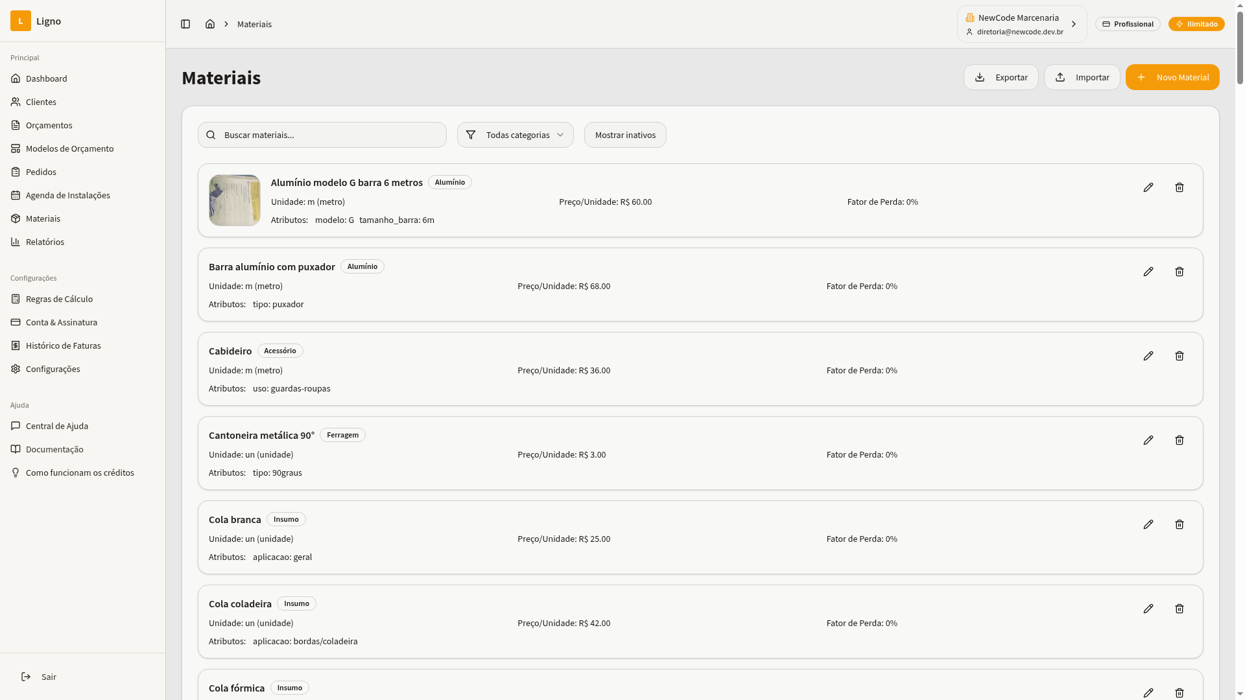Click the 'Cola fórmica' material title

(x=237, y=688)
